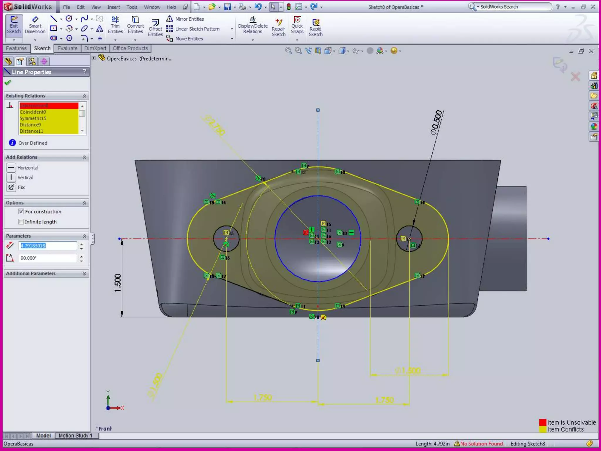Expand the Additional Parameters section
The image size is (601, 451).
pos(84,273)
